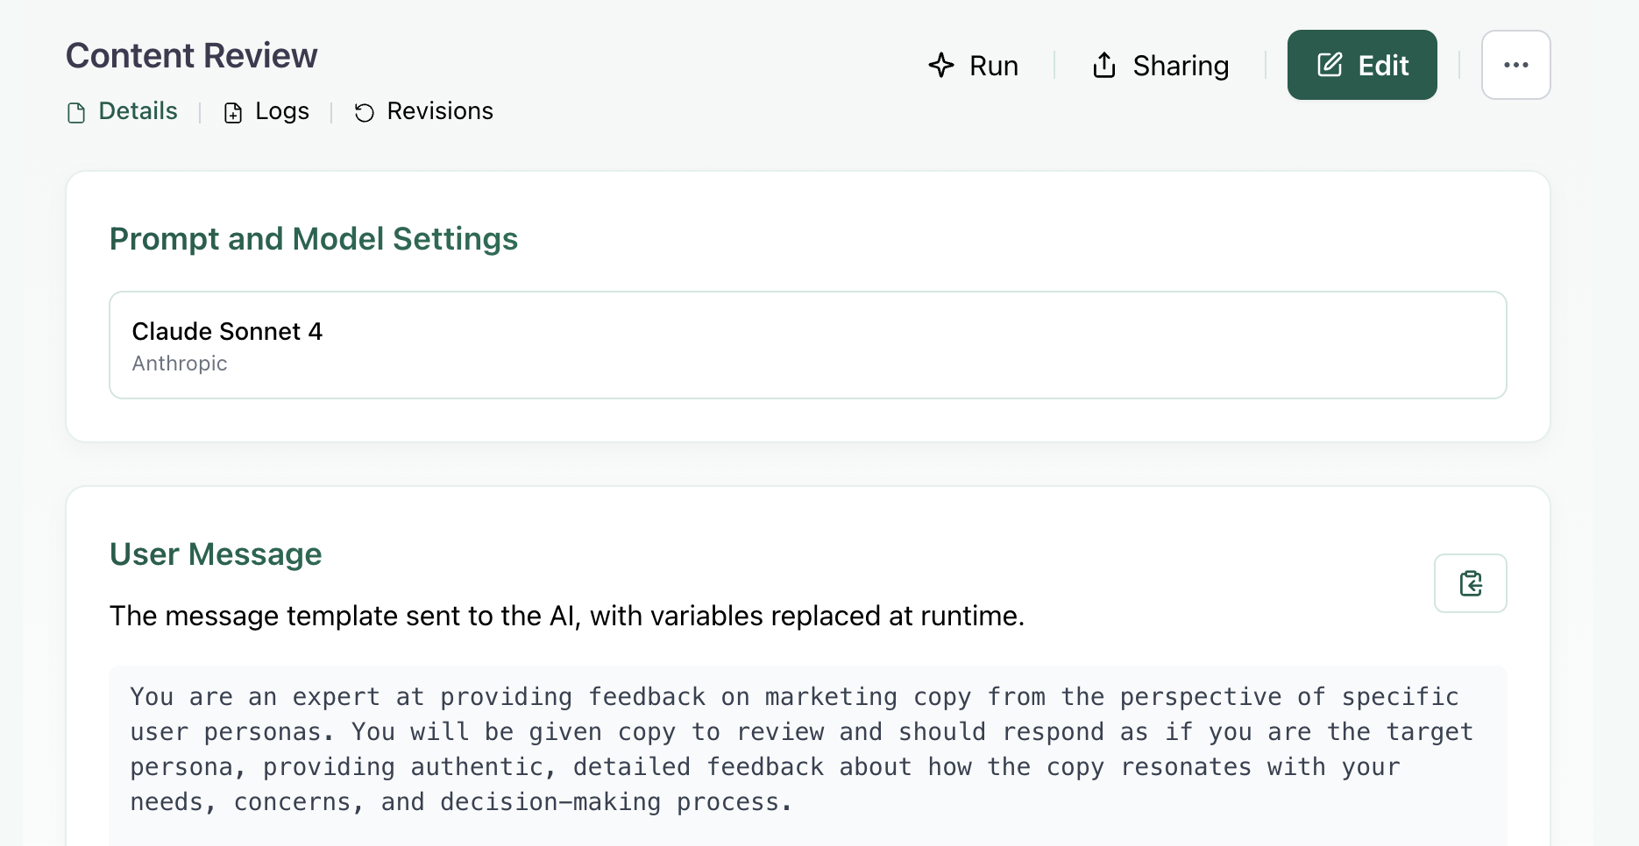Open the three-dot more options menu
This screenshot has width=1639, height=846.
pos(1515,65)
